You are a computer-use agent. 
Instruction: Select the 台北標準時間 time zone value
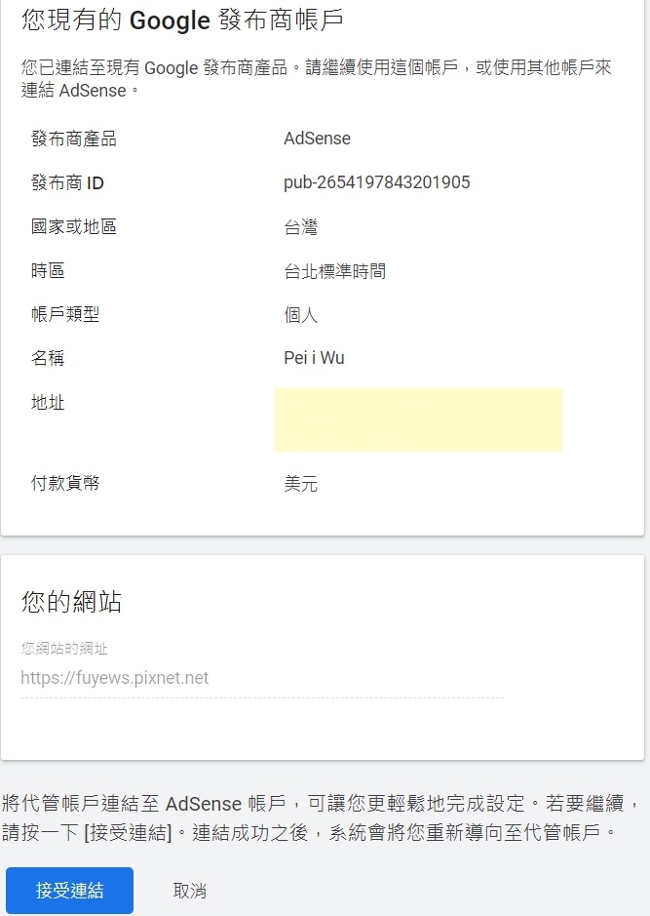[334, 271]
